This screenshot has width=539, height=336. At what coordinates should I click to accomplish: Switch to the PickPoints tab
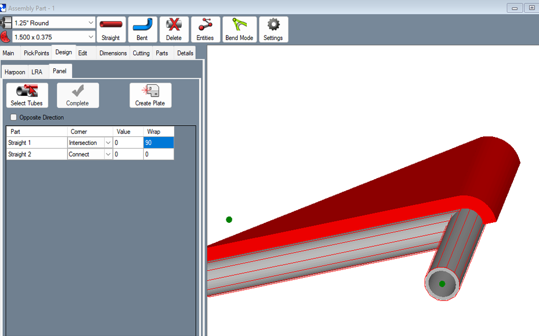tap(37, 53)
